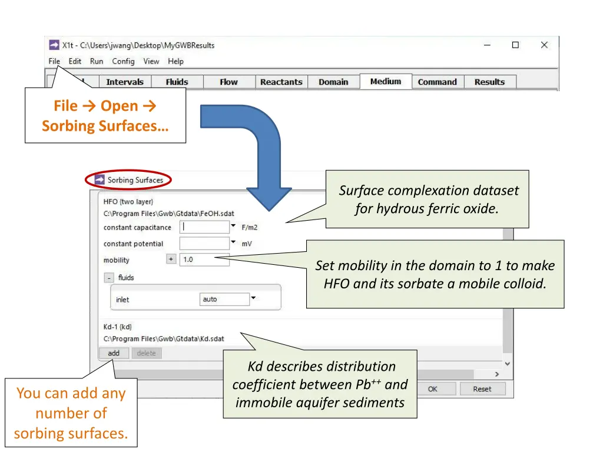Click the FeOH.sdat file path text
The width and height of the screenshot is (603, 452).
click(x=168, y=213)
